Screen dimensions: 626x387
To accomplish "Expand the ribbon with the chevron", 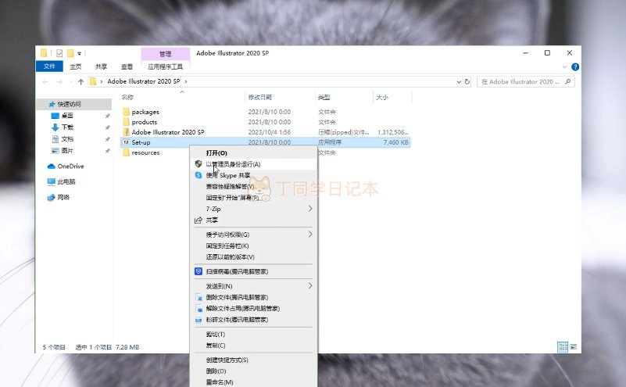I will pos(564,66).
